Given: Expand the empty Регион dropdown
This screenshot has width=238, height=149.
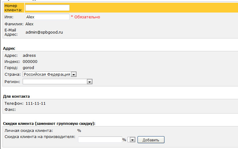Looking at the screenshot, I should (58, 82).
